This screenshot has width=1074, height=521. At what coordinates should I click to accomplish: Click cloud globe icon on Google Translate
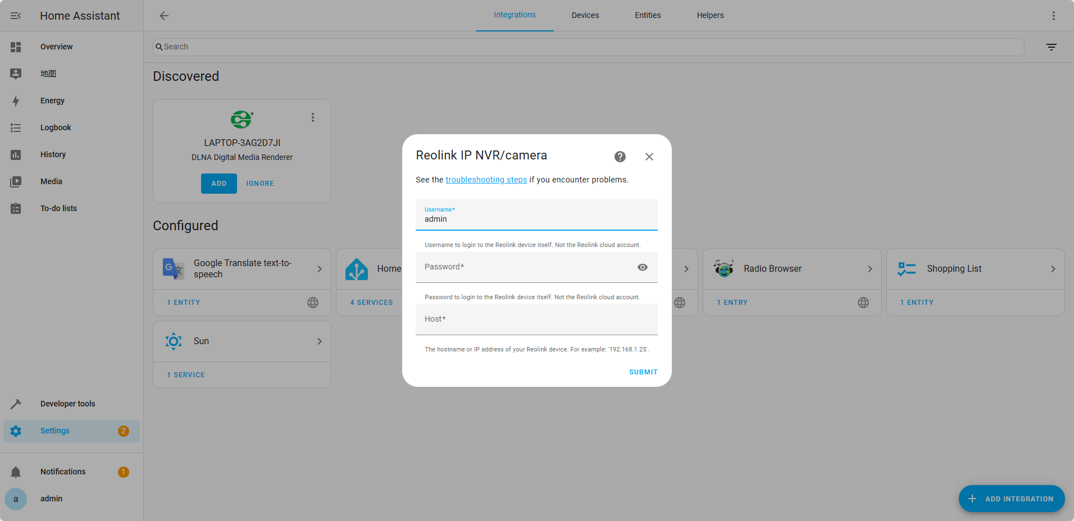tap(313, 303)
